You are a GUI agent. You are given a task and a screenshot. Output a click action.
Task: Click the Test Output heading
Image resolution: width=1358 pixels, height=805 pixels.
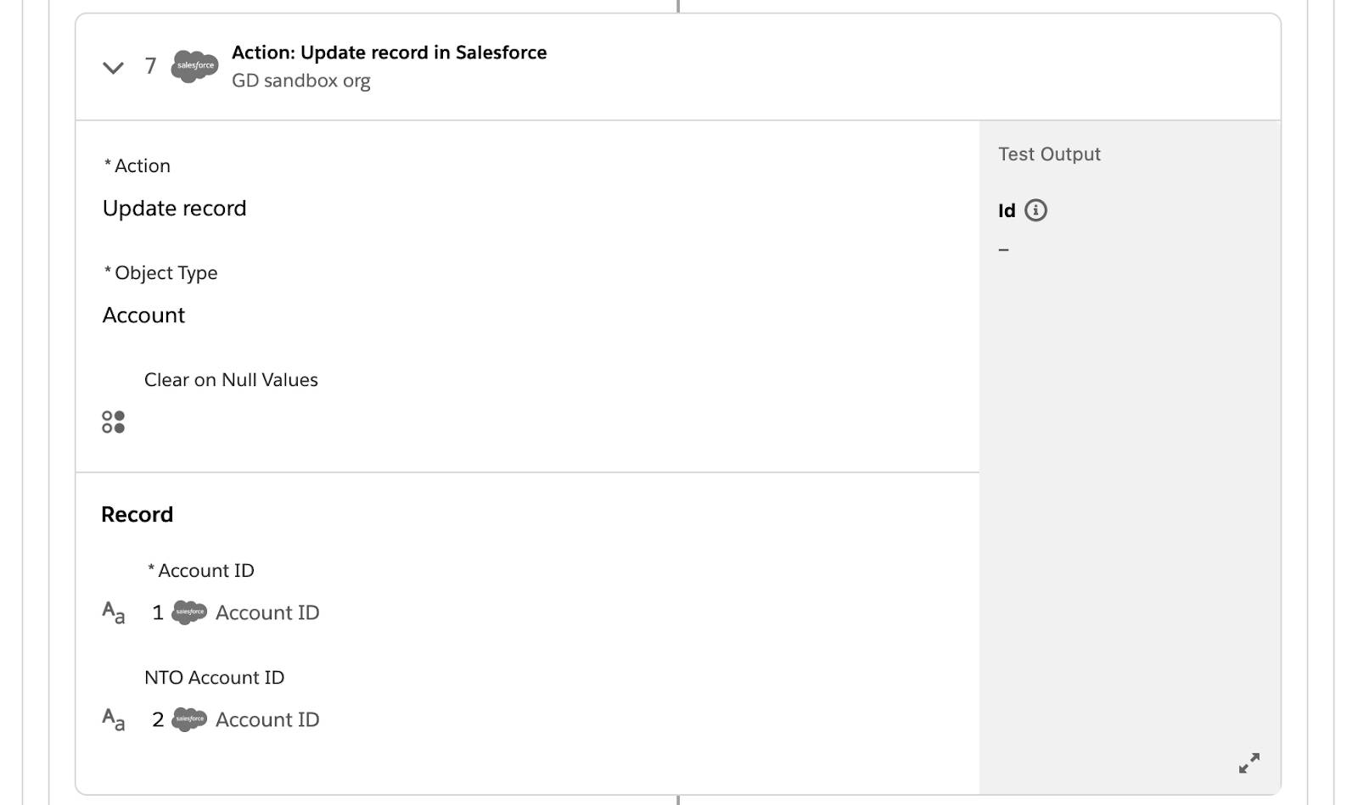(1049, 154)
